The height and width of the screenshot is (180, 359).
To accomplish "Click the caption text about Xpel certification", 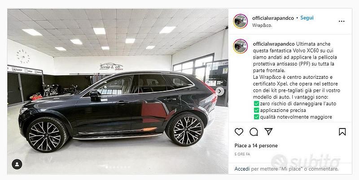I will [295, 81].
